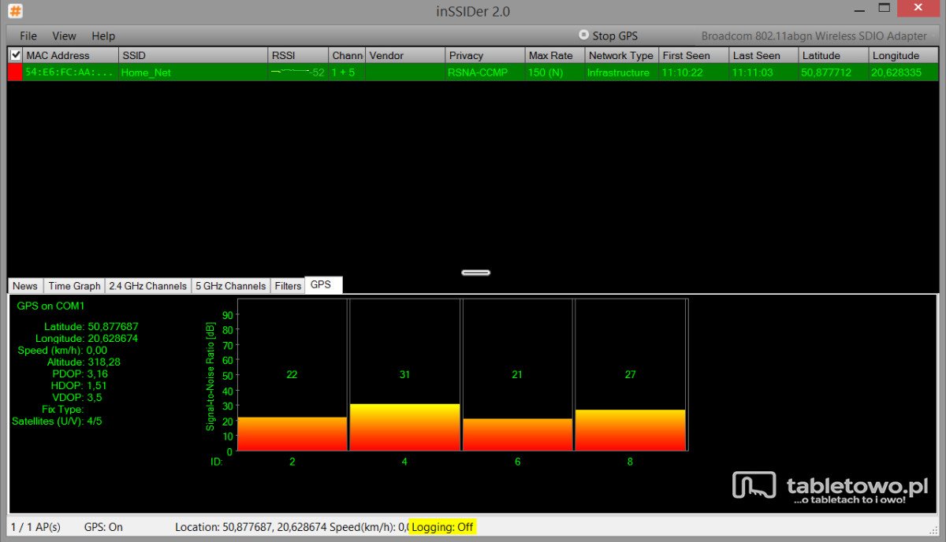
Task: Click the RSNA-CCMP privacy cell
Action: click(x=486, y=72)
